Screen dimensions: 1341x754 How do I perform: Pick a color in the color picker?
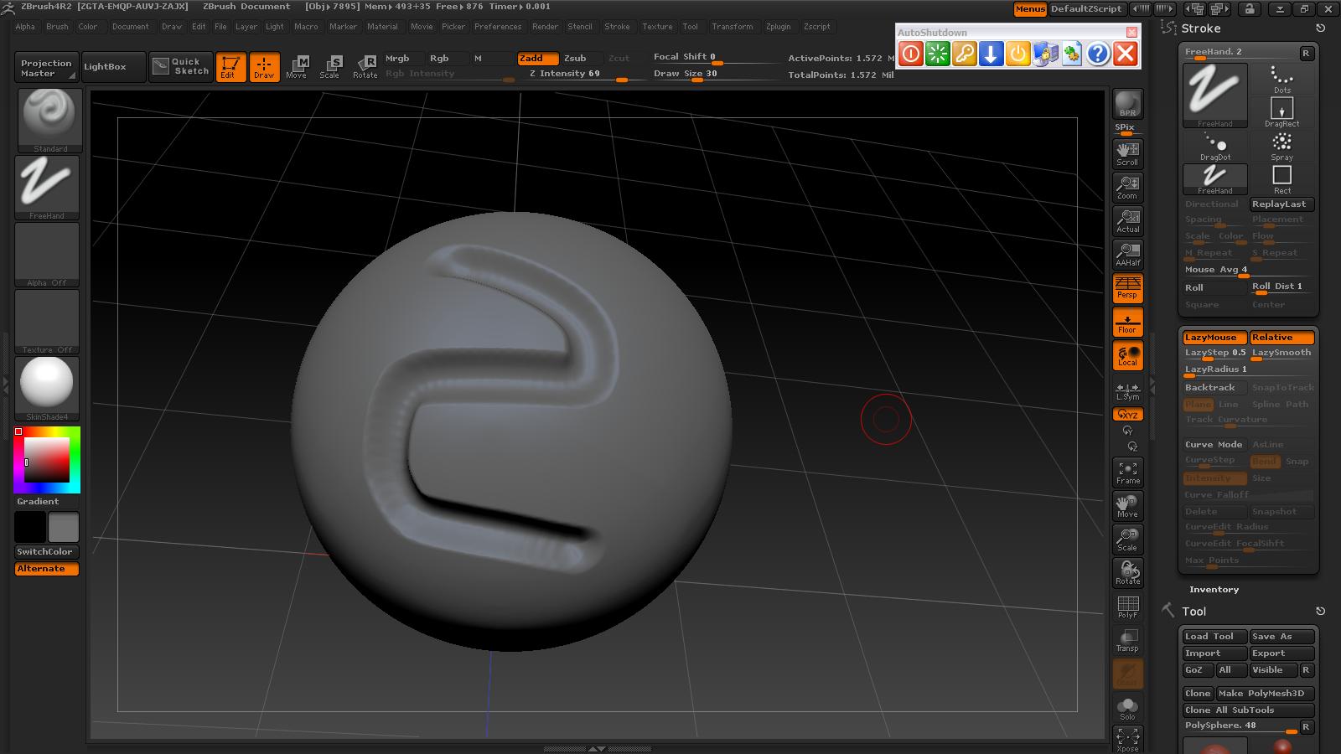(x=47, y=459)
